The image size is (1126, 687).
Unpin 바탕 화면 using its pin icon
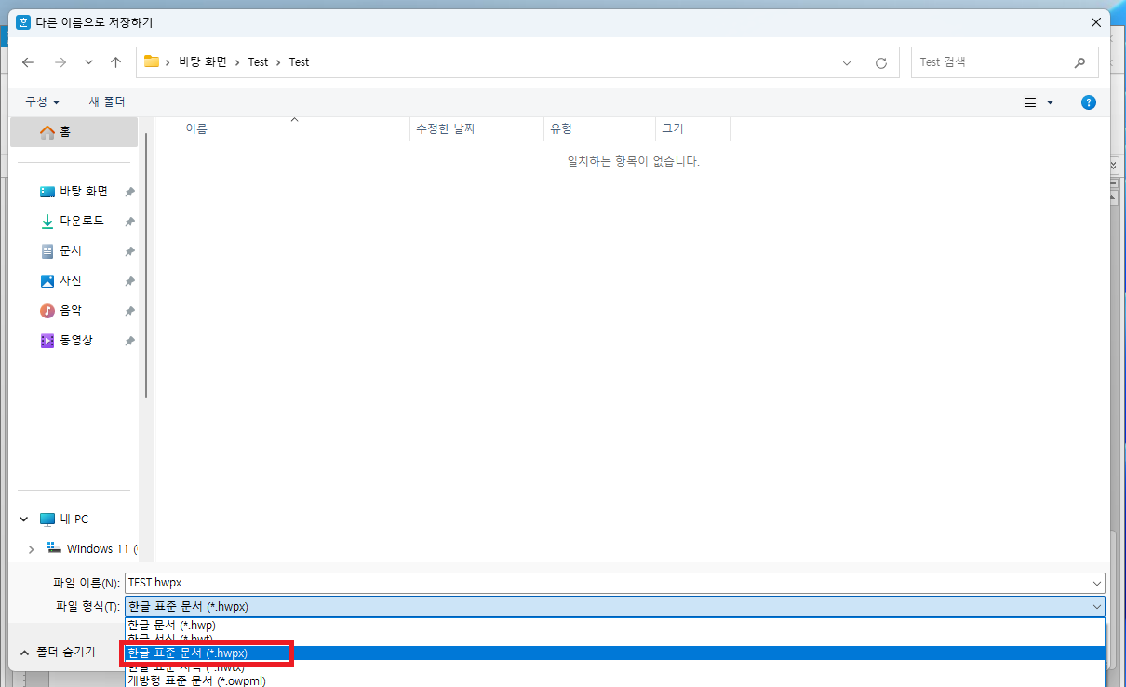pyautogui.click(x=130, y=191)
